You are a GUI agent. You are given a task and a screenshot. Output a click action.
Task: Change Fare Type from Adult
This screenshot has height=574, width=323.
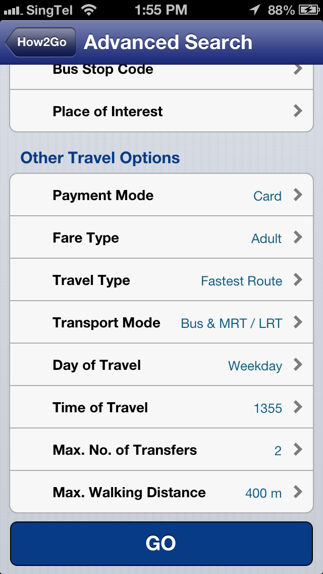coord(266,238)
